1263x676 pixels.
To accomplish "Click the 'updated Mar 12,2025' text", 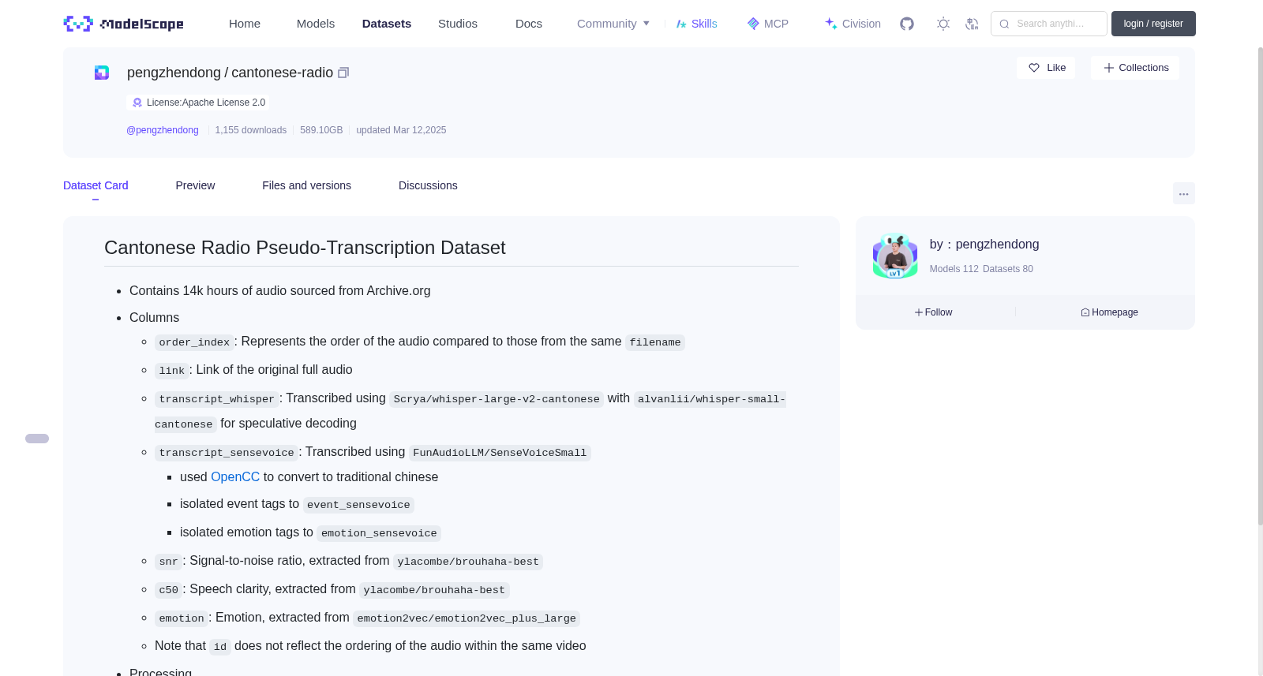I will 401,130.
